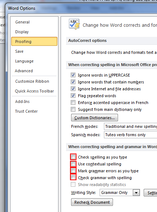Click the Settings button beside Writing Style
This screenshot has width=157, height=212.
151,192
